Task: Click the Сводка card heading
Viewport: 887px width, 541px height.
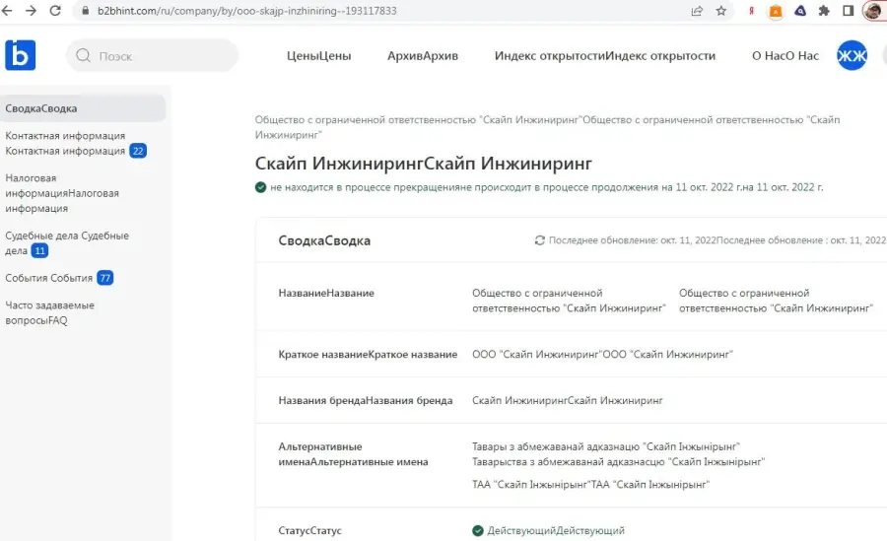Action: [x=324, y=240]
